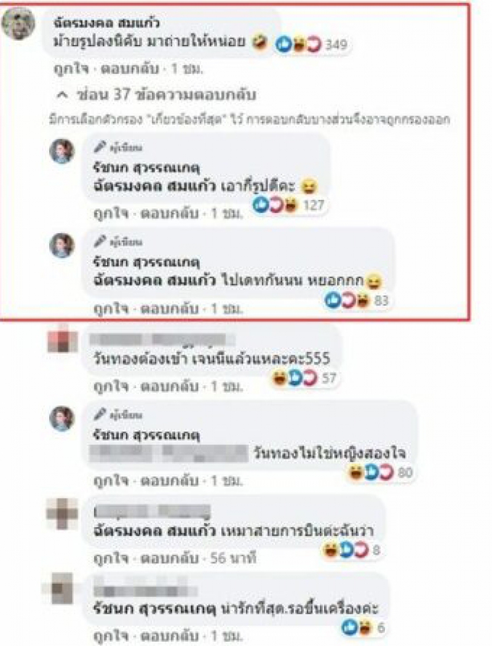Click reaction icons with count 80

(381, 472)
